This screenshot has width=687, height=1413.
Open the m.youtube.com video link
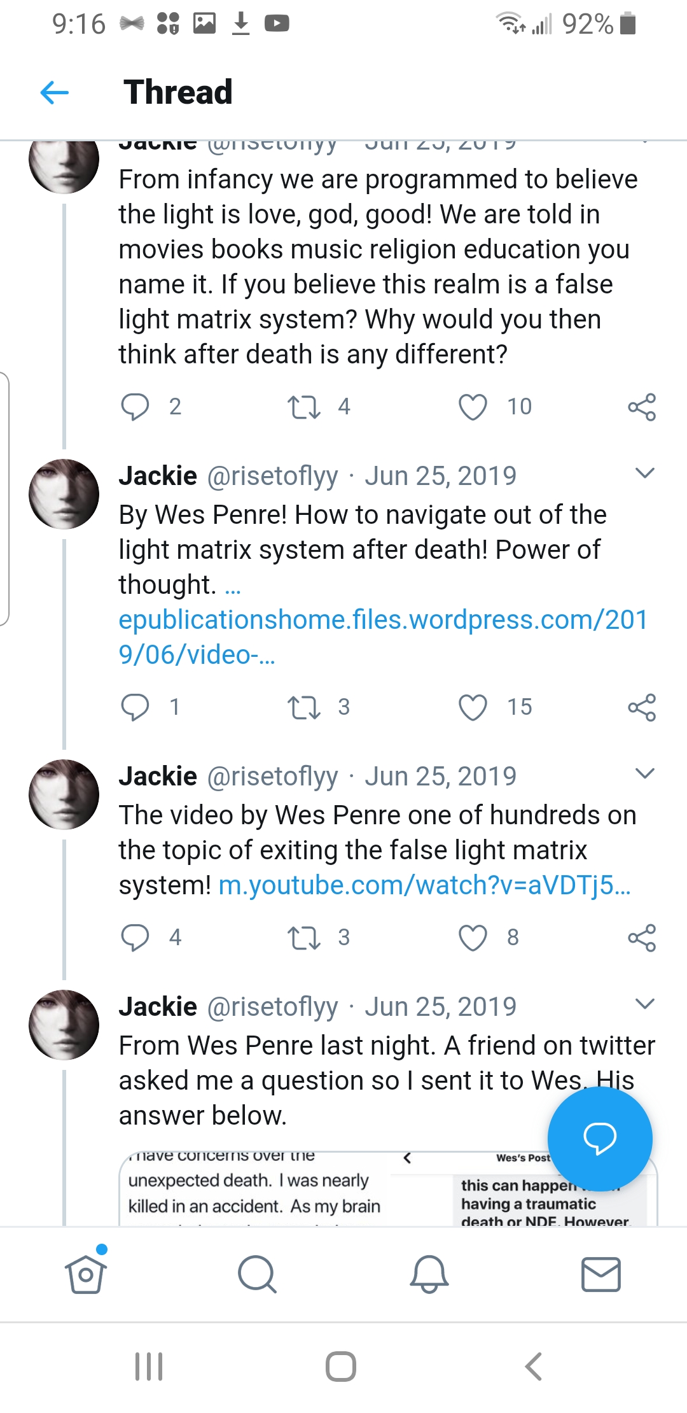coord(424,885)
